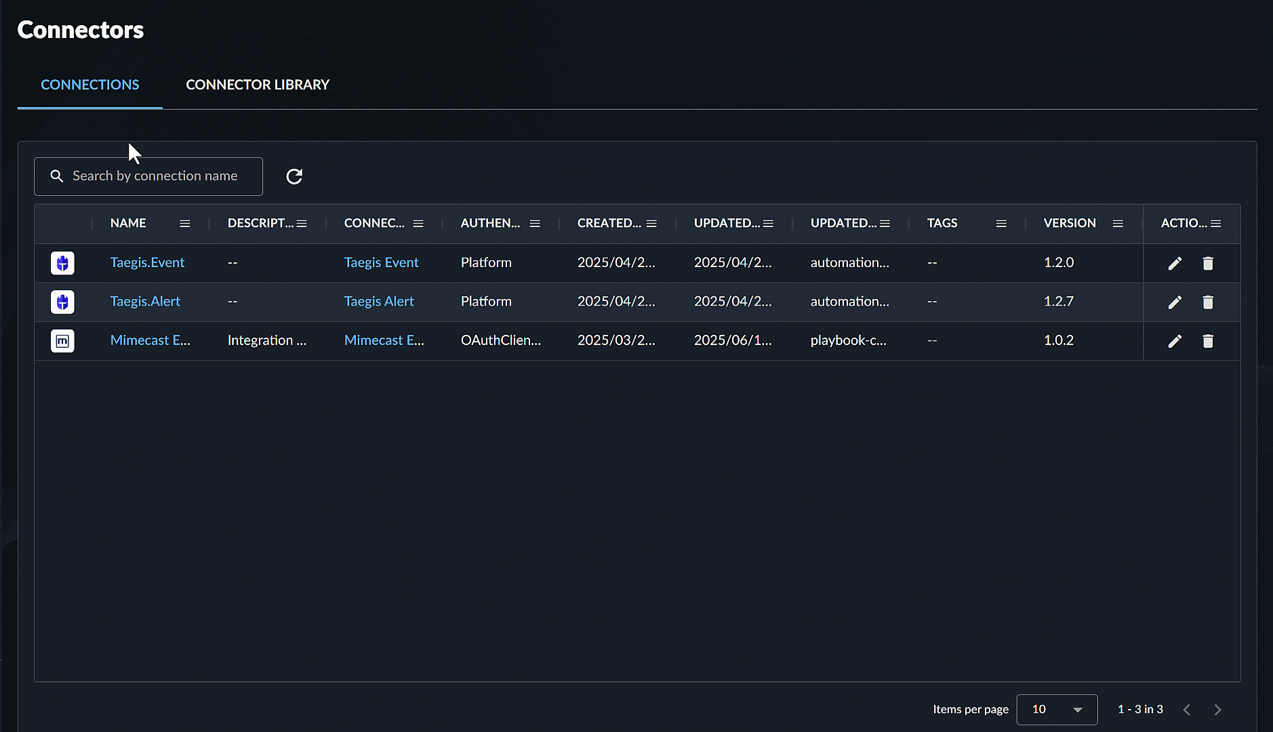Screen dimensions: 1273x732
Task: Focus the Search by connection name field
Action: click(x=148, y=176)
